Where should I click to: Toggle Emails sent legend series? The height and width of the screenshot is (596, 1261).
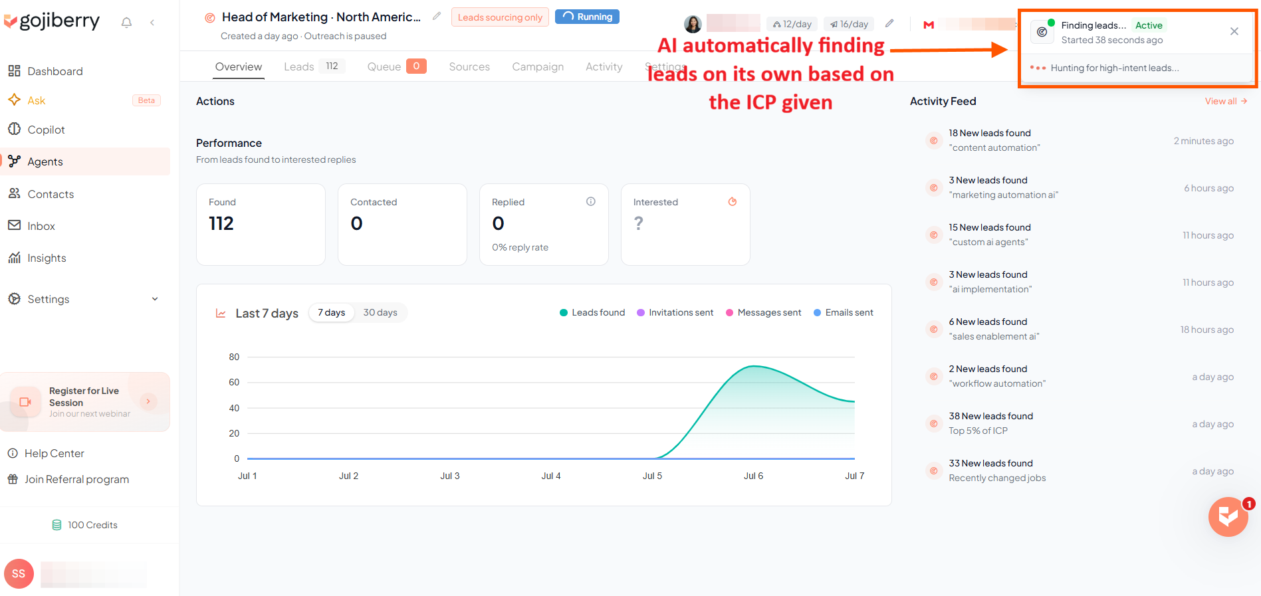pos(844,312)
